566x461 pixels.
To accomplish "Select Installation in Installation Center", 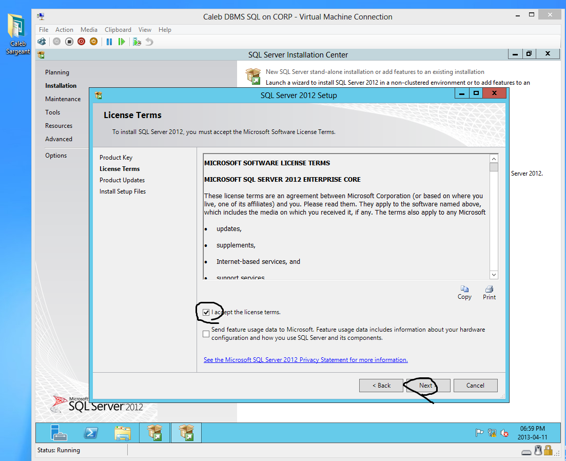I will tap(61, 86).
